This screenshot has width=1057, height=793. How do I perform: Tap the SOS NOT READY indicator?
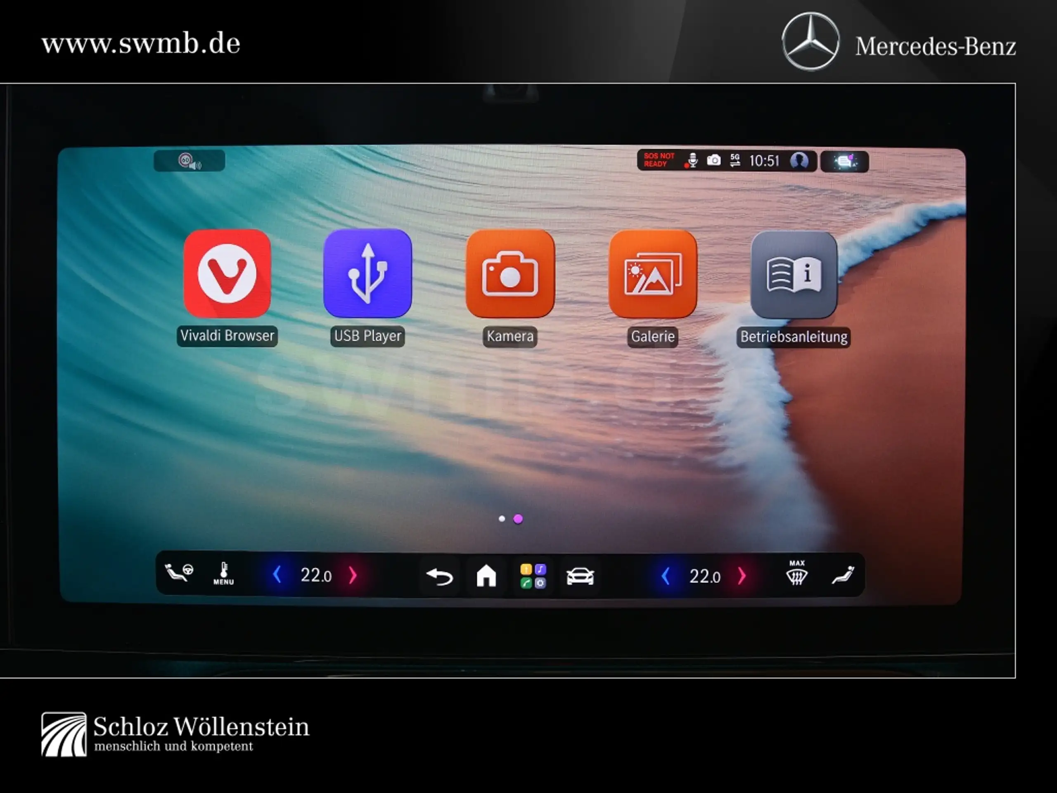click(x=659, y=160)
